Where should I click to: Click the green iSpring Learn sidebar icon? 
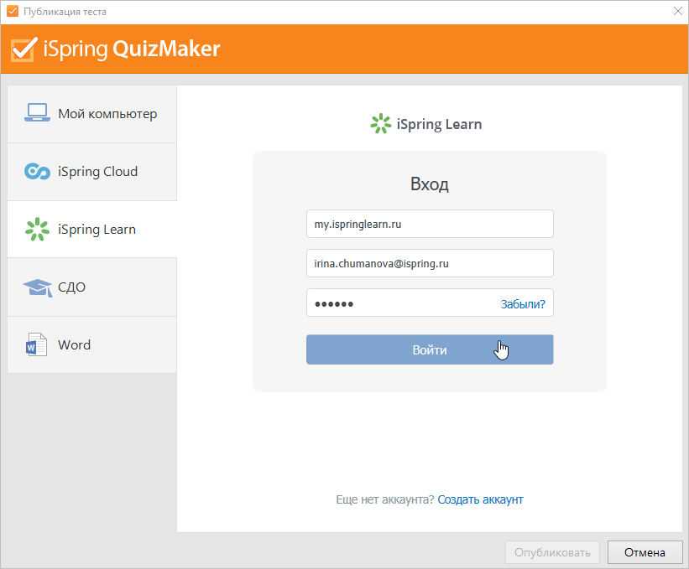(x=37, y=229)
